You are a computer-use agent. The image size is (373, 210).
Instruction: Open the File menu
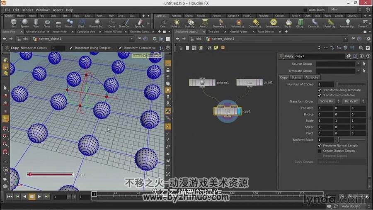click(x=7, y=10)
